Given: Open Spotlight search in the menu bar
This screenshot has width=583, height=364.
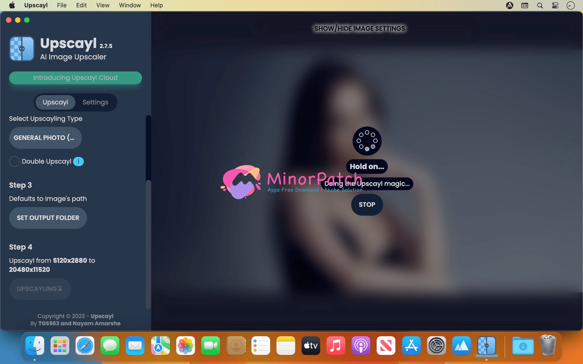Looking at the screenshot, I should 540,5.
